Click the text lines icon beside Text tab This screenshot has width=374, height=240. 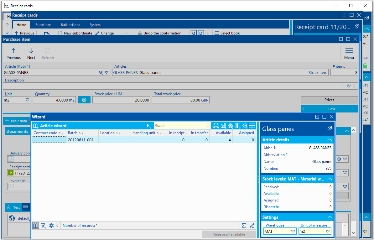(26, 207)
